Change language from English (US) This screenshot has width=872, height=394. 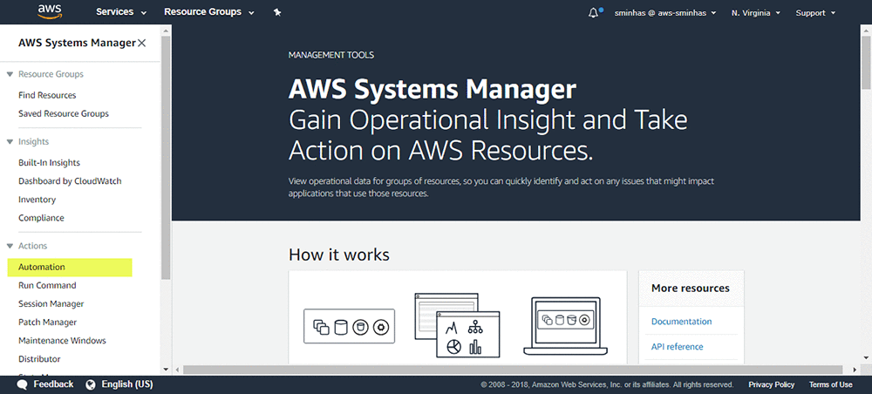point(126,384)
